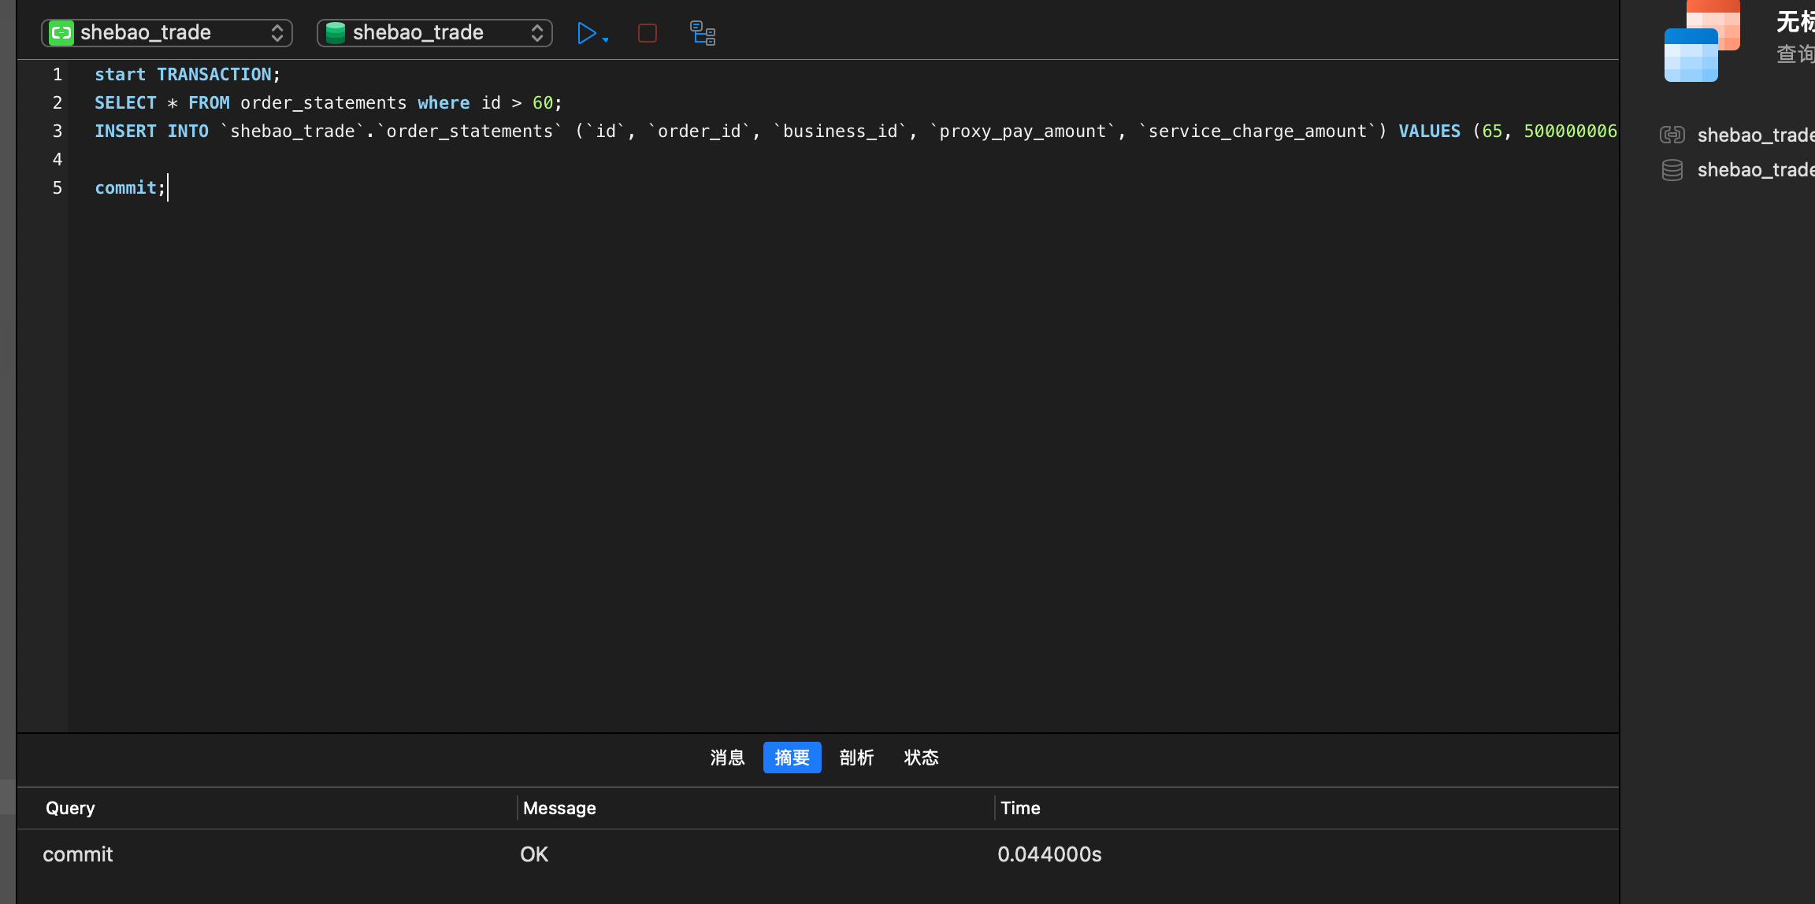Screen dimensions: 1815x904
Task: Open the shebao_trade database dropdown
Action: coord(434,32)
